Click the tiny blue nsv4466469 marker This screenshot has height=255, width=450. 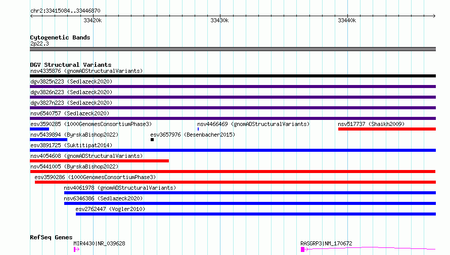[x=198, y=129]
